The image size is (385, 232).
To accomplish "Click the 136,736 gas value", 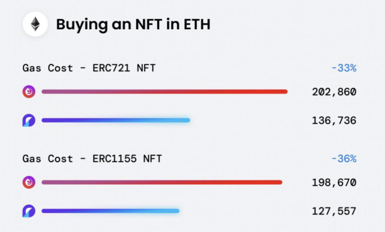I will pos(334,121).
